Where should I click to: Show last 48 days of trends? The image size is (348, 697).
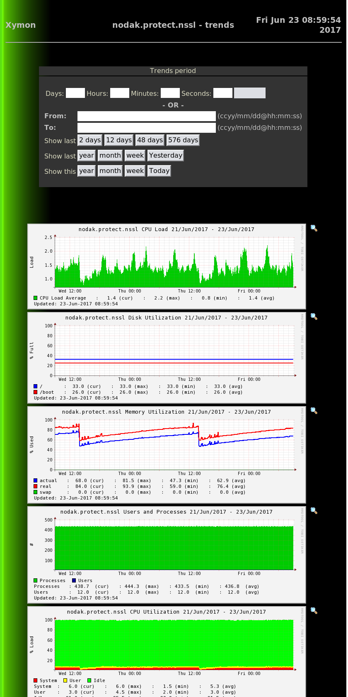pos(150,140)
